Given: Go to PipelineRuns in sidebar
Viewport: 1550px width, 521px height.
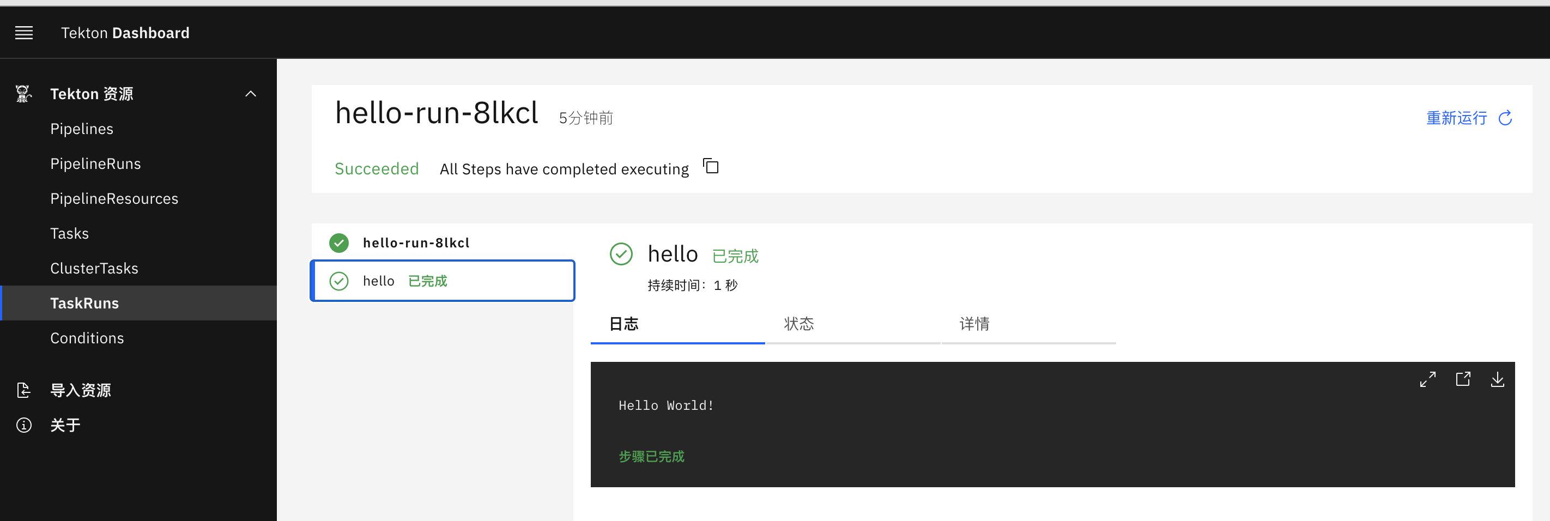Looking at the screenshot, I should tap(138, 163).
